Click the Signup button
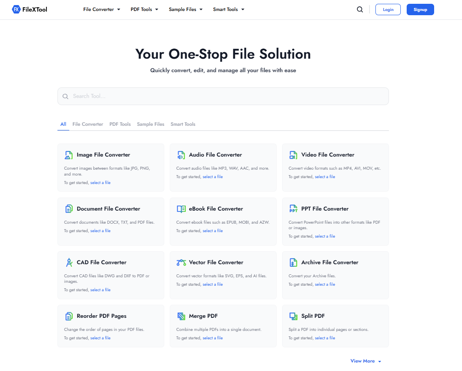This screenshot has width=462, height=371. [x=420, y=9]
